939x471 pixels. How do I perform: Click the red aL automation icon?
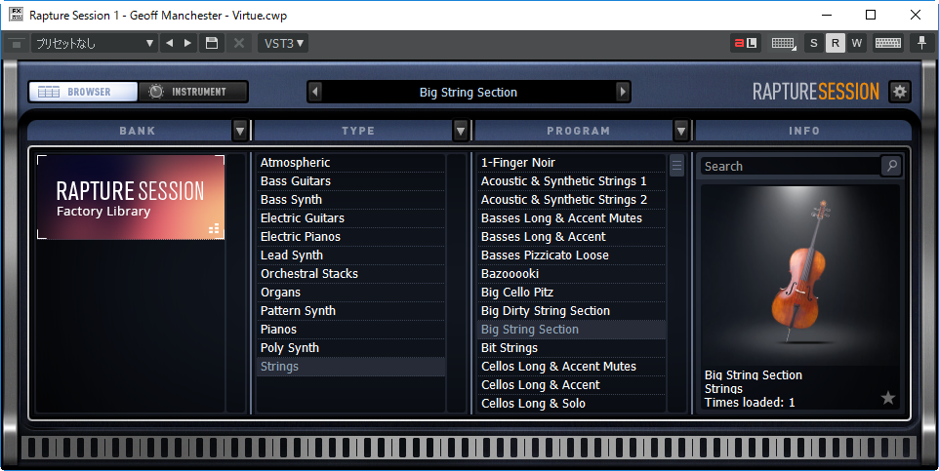(x=746, y=43)
